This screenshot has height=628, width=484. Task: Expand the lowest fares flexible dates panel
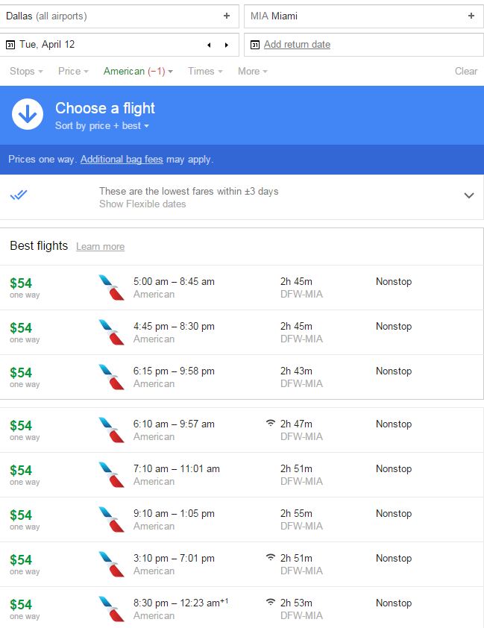pos(469,195)
